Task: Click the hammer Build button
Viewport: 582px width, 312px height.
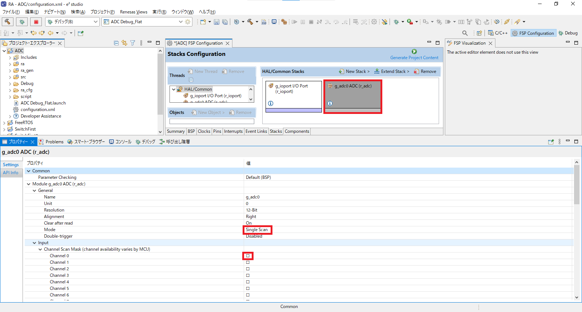Action: tap(8, 22)
